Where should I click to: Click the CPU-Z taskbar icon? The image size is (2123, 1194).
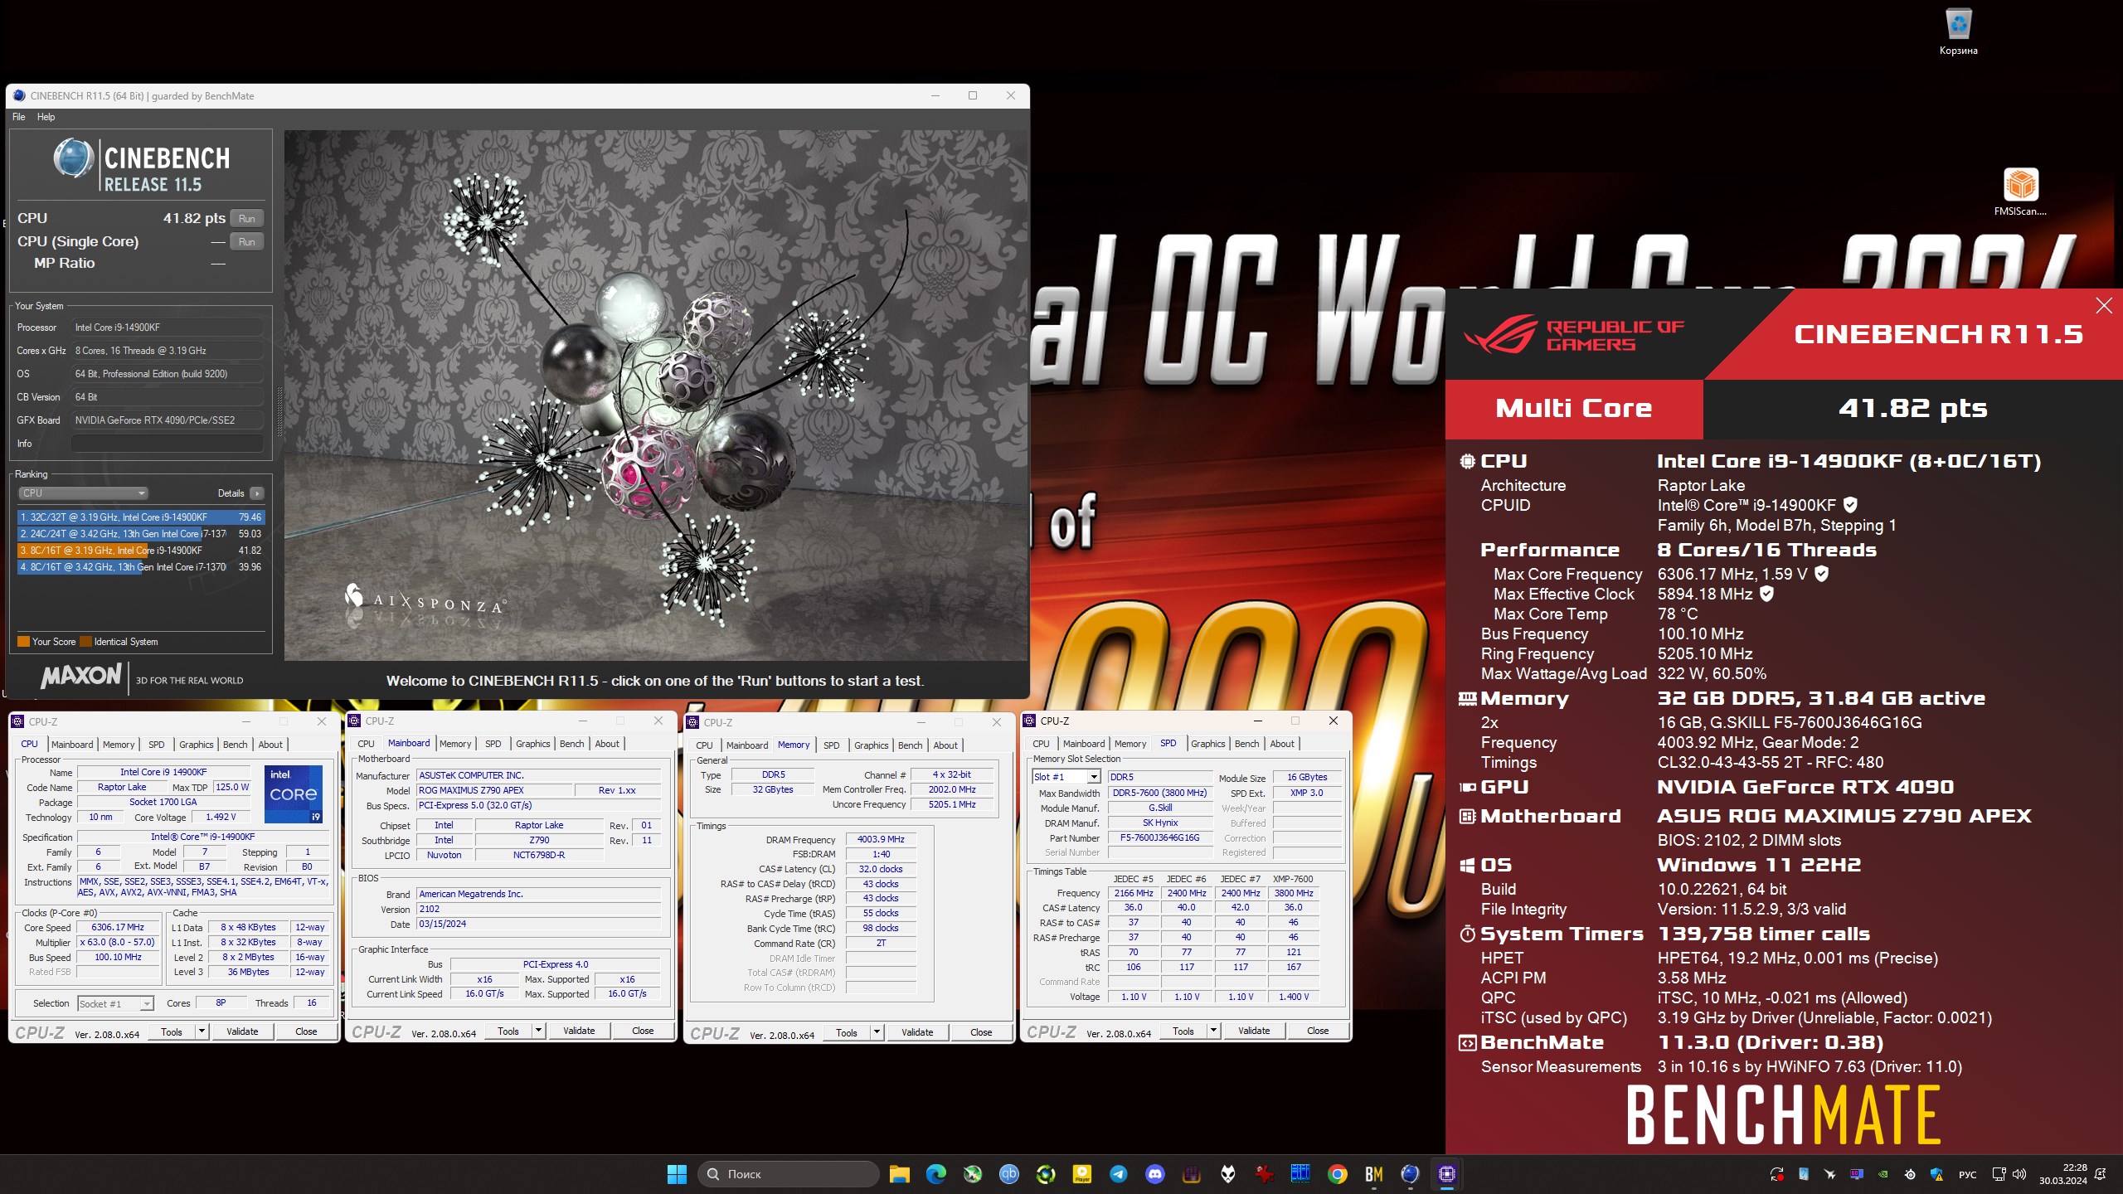click(x=1447, y=1174)
